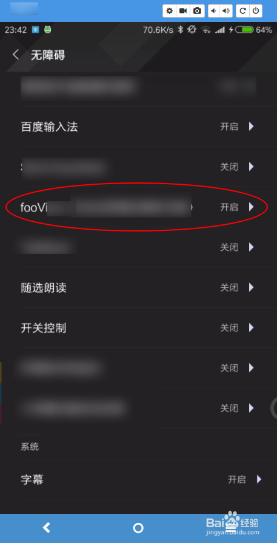The height and width of the screenshot is (543, 277).
Task: Open 随选朗读 setting
Action: (138, 287)
